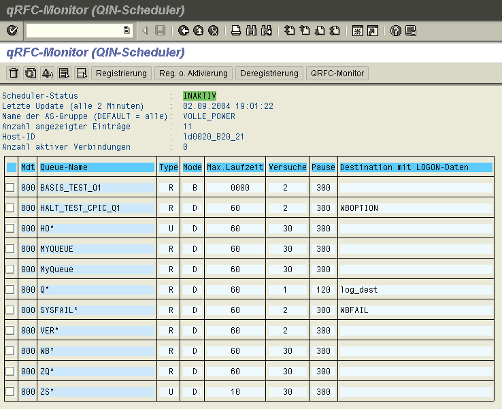Open Find with the binoculars icon
This screenshot has height=409, width=502.
pos(251,31)
